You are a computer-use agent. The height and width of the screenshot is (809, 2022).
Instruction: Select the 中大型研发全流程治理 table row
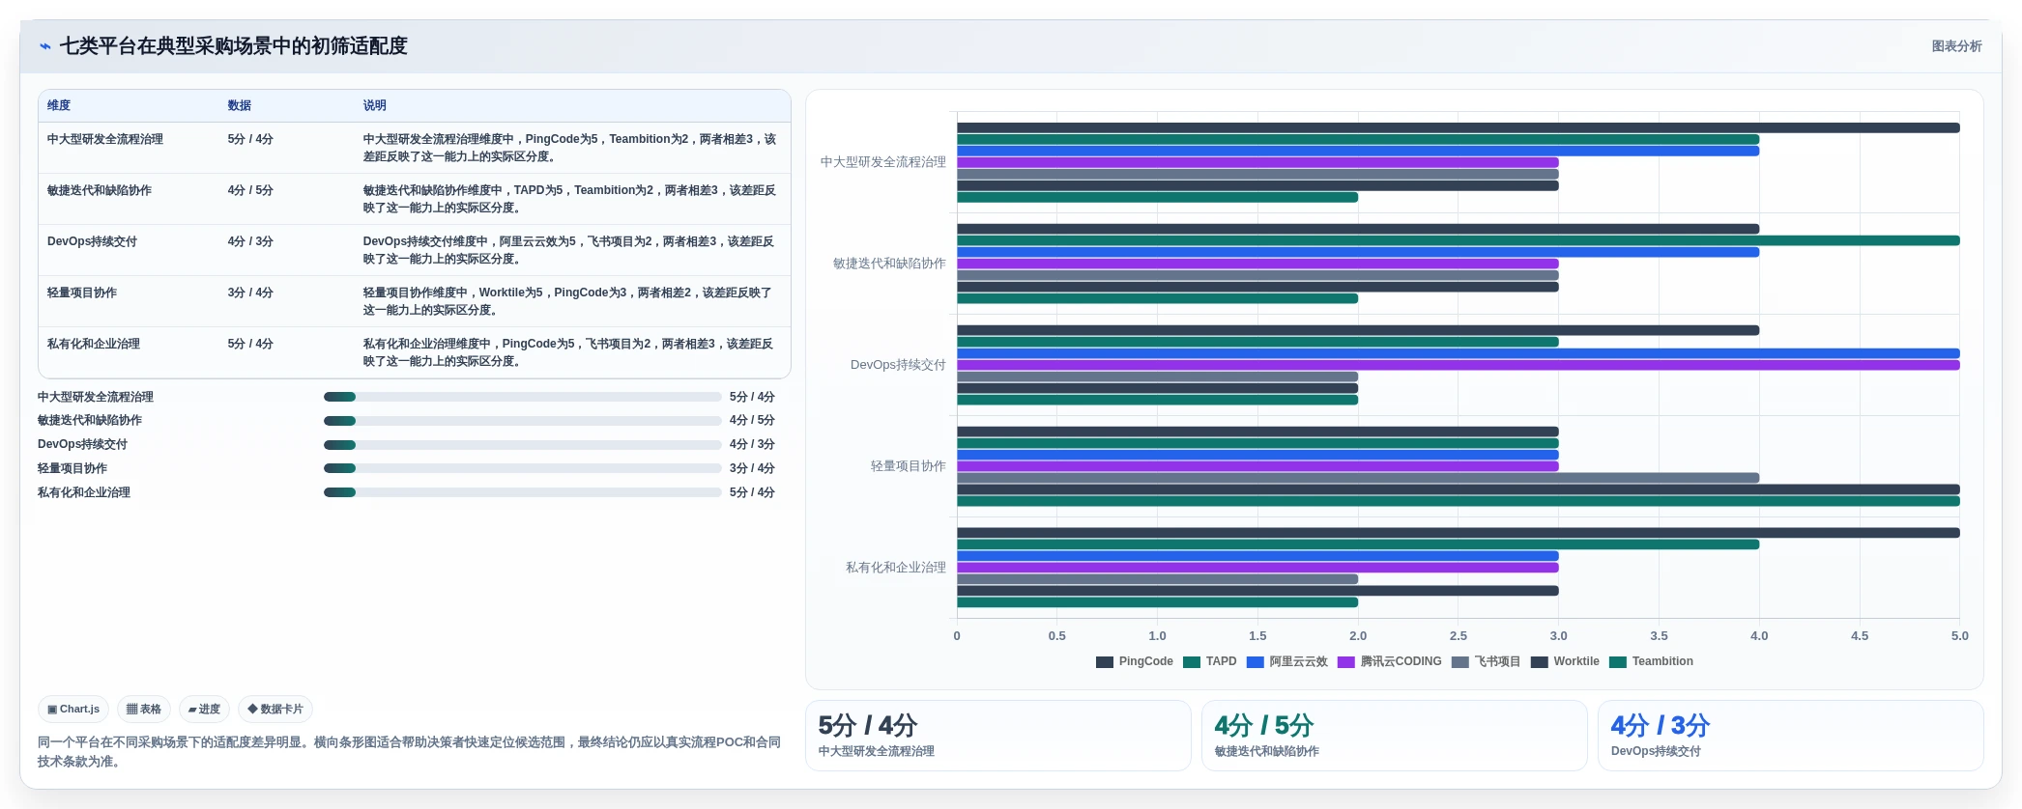pos(415,148)
